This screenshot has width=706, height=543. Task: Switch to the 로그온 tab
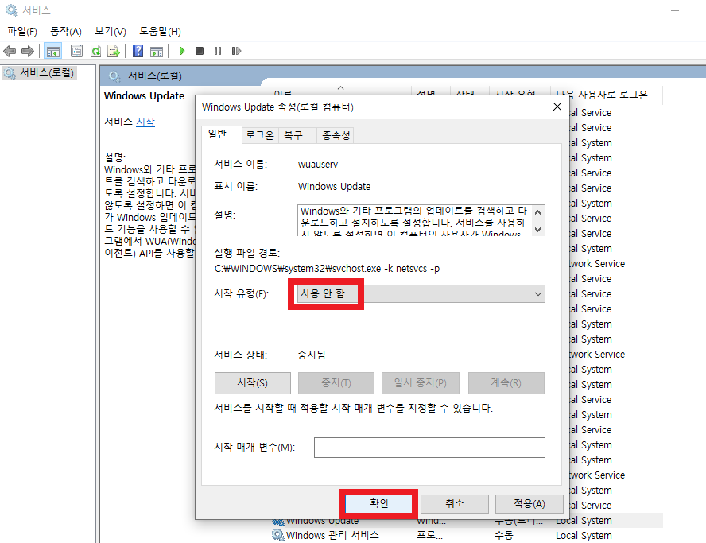coord(260,135)
